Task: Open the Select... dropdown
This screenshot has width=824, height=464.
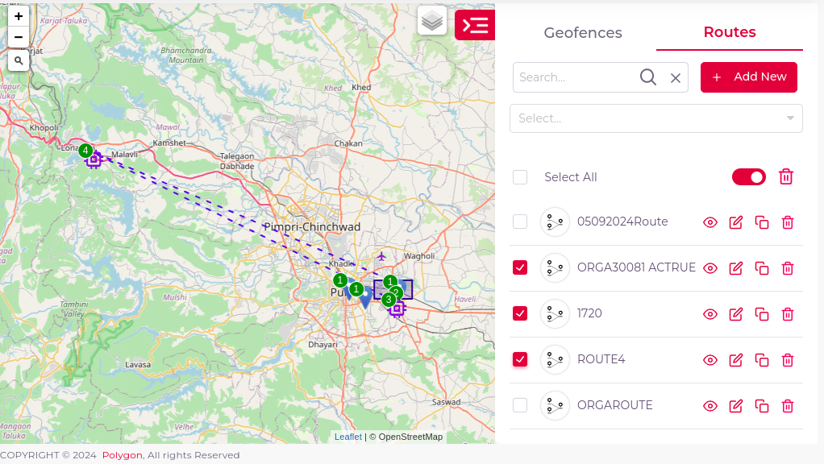Action: pyautogui.click(x=655, y=118)
